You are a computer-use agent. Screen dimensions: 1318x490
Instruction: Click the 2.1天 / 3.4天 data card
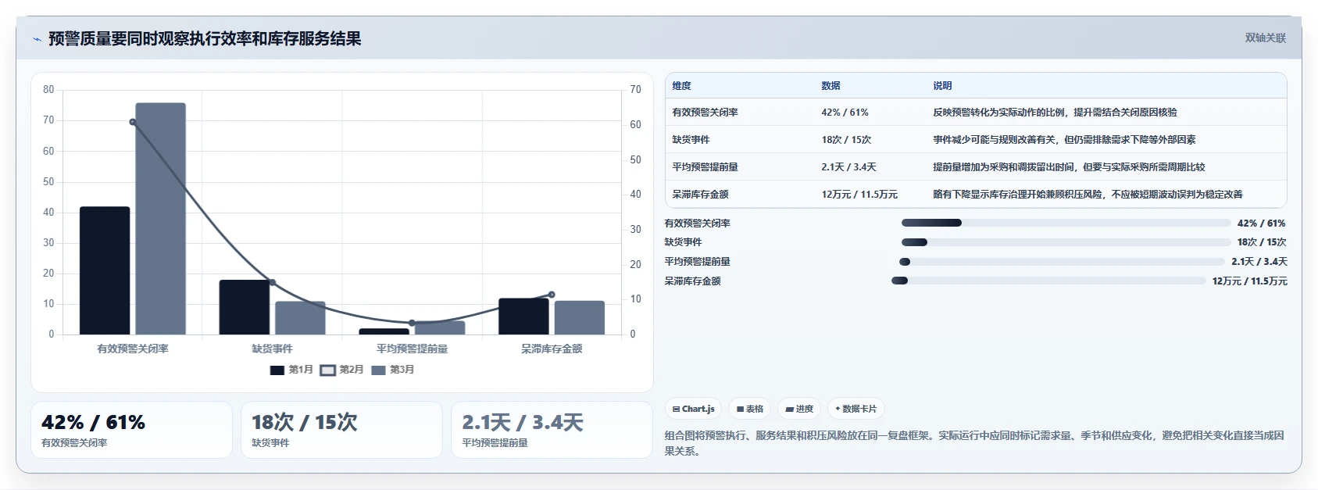(552, 430)
